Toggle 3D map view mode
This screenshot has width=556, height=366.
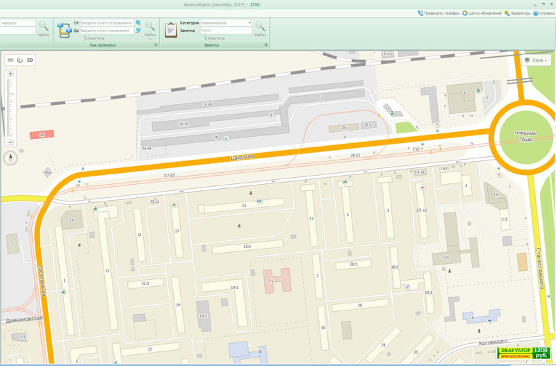coord(30,60)
